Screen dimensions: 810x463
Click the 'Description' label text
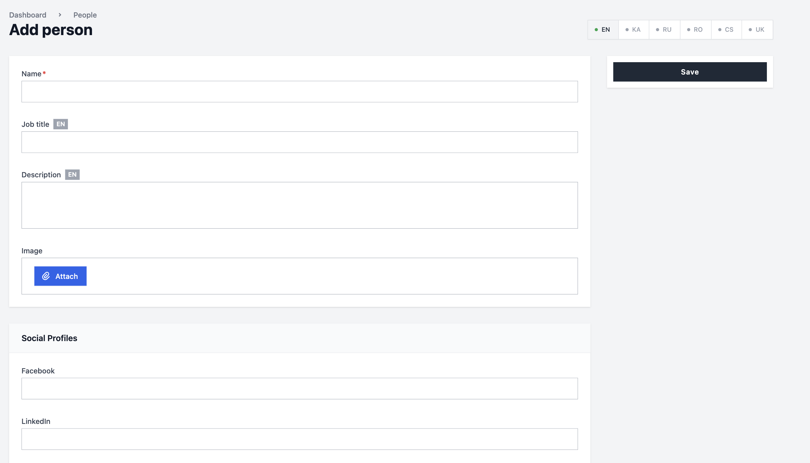click(x=41, y=175)
